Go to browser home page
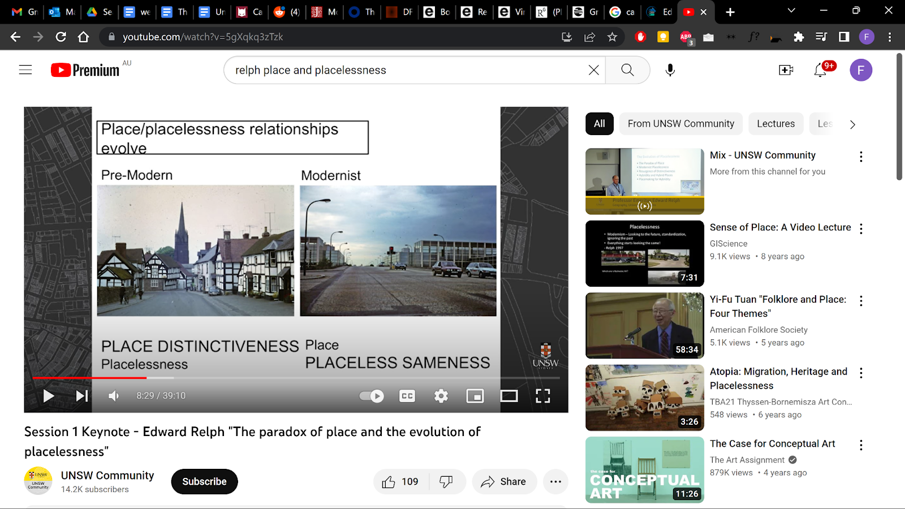Image resolution: width=905 pixels, height=509 pixels. (x=83, y=37)
